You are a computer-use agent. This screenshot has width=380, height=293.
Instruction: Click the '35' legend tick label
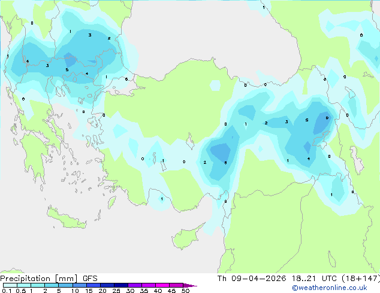pyautogui.click(x=144, y=291)
